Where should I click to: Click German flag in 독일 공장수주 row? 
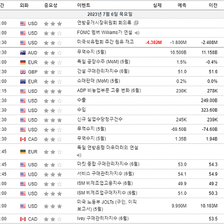(23, 62)
